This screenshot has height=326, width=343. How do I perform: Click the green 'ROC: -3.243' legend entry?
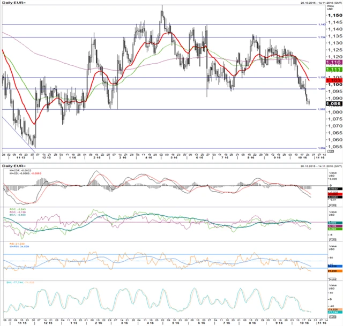(x=18, y=209)
